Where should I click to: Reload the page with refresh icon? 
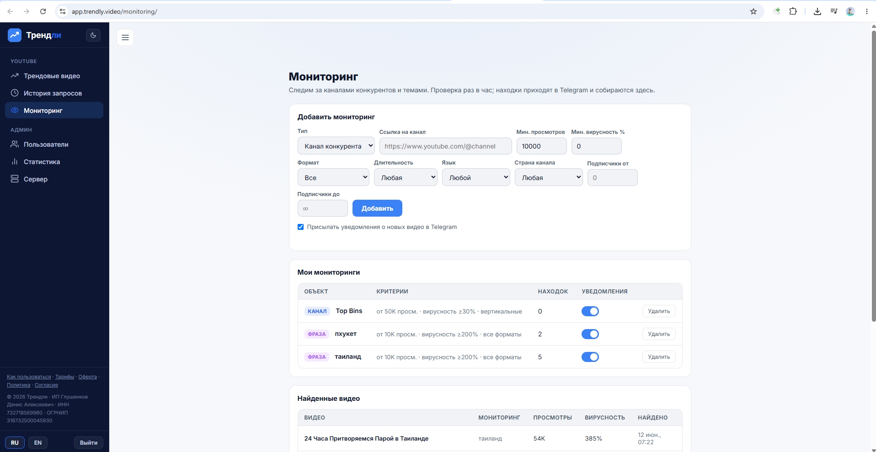(x=43, y=11)
